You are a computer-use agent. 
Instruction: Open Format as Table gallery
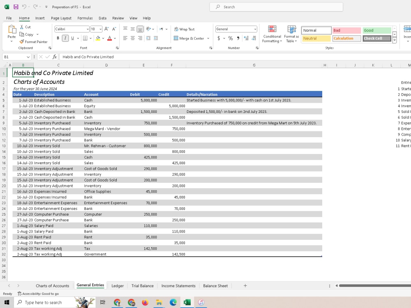[x=291, y=34]
